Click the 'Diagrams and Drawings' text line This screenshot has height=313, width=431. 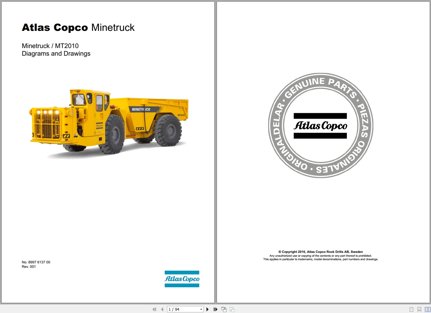click(56, 53)
